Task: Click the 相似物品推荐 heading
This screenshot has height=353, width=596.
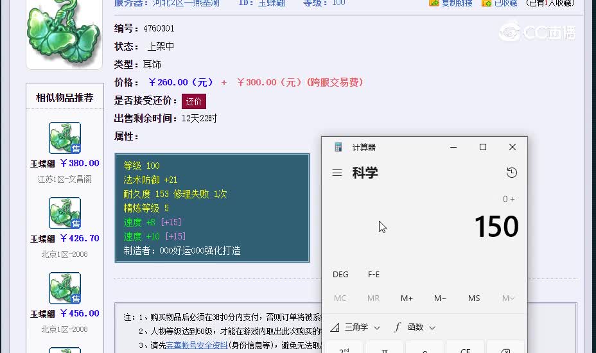Action: pos(65,98)
